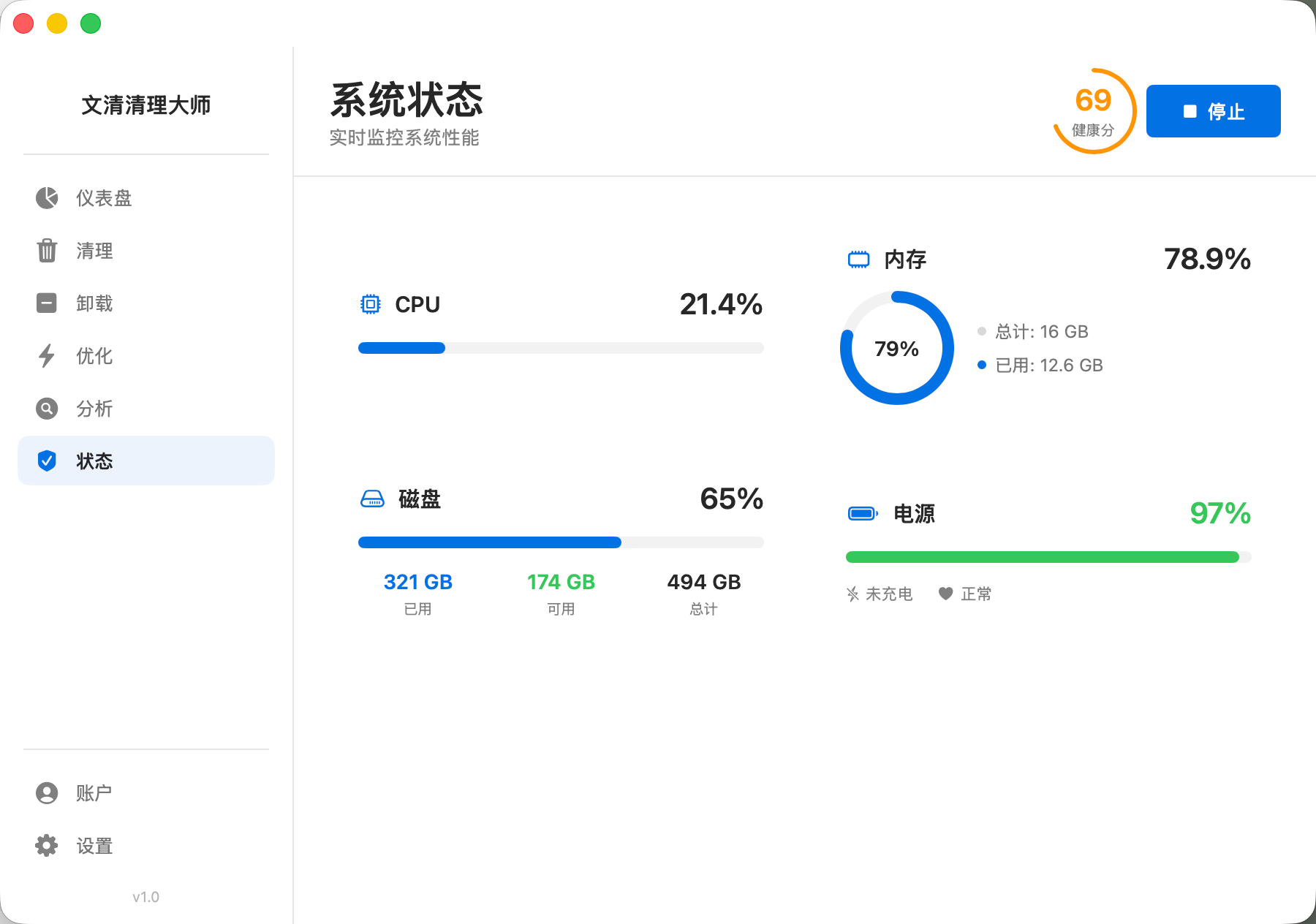Open the 清理 sidebar item
Viewport: 1316px width, 924px height.
[x=146, y=251]
